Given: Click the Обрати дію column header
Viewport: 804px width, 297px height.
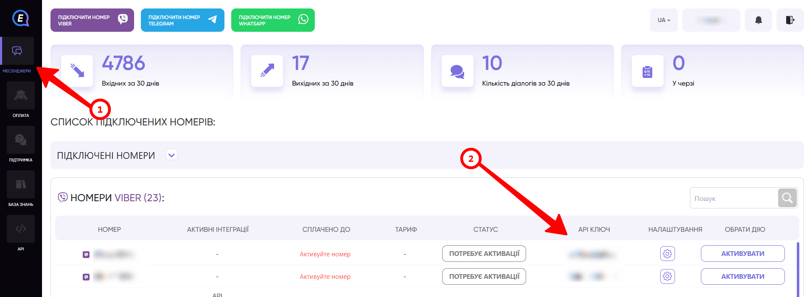Looking at the screenshot, I should click(745, 229).
